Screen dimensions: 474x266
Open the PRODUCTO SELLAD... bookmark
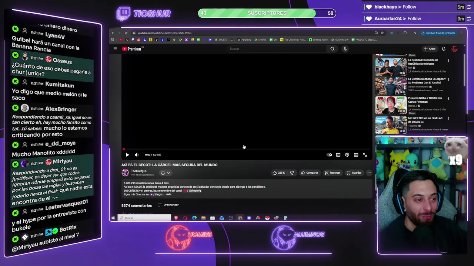[364, 40]
